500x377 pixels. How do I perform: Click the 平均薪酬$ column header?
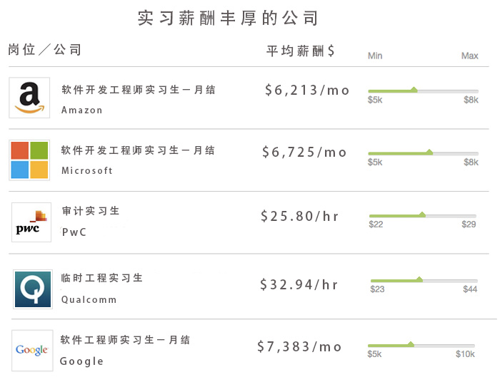pos(301,51)
